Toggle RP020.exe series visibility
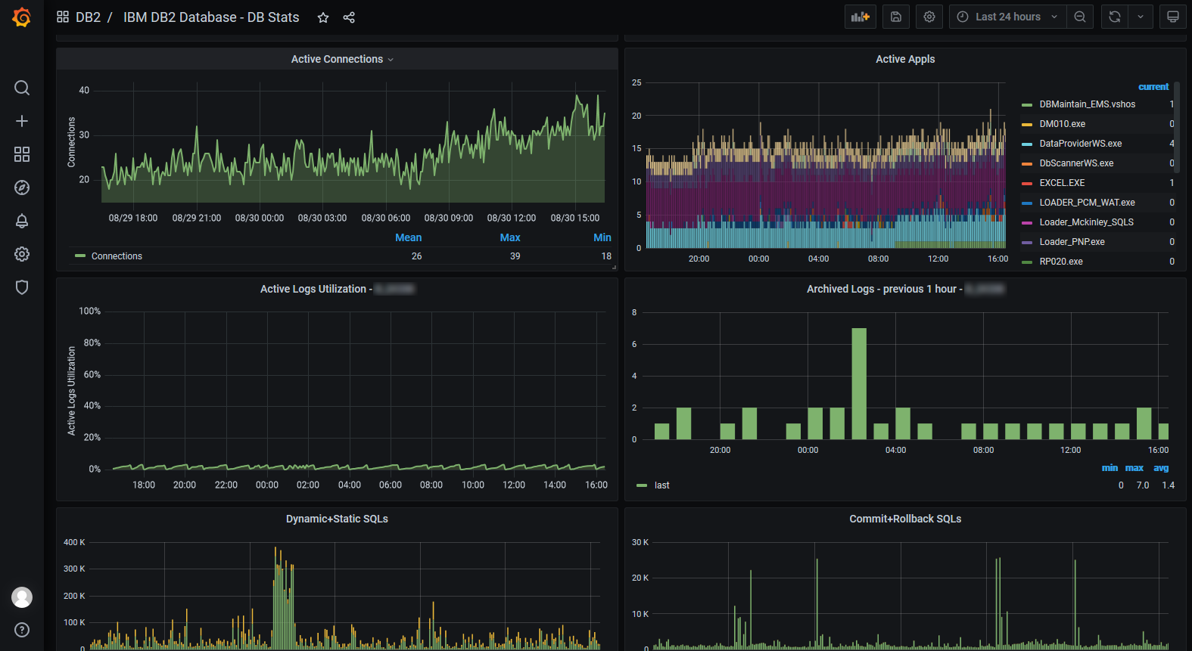 click(x=1060, y=262)
